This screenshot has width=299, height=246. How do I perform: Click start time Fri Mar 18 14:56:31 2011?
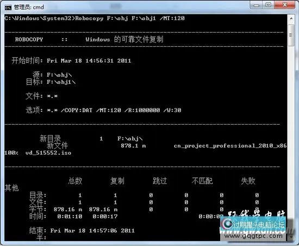89,61
